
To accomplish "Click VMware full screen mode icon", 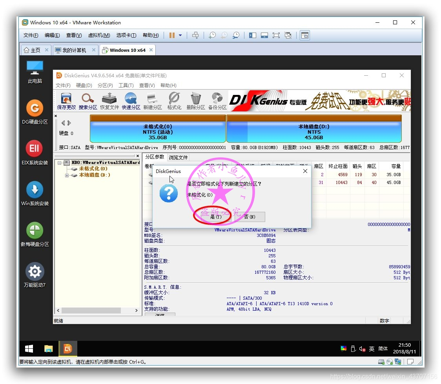I will click(x=276, y=35).
